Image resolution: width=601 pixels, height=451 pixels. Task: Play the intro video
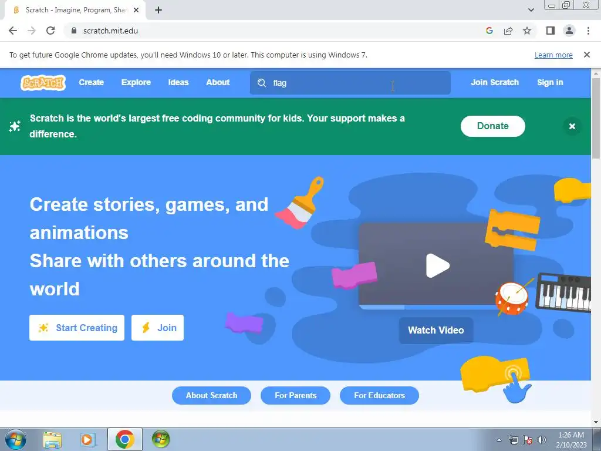coord(437,265)
